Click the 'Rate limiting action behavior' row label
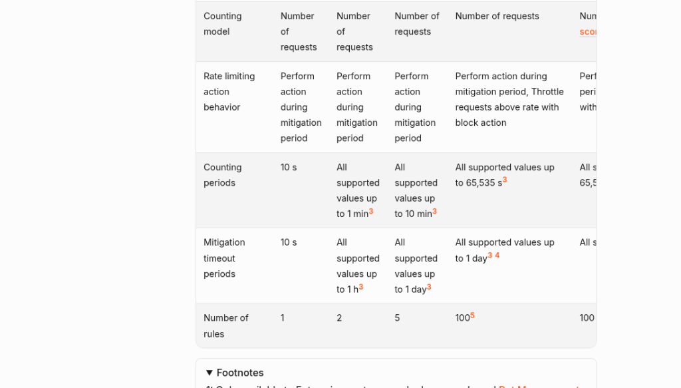The image size is (681, 388). point(229,92)
